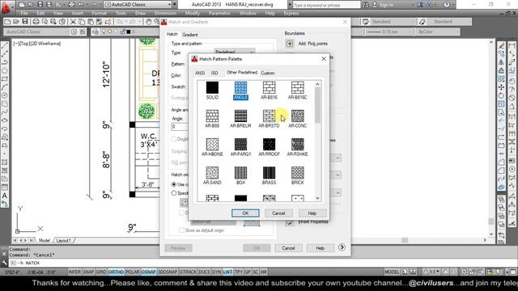This screenshot has height=291, width=518.
Task: Toggle OSNAP in status bar
Action: [149, 272]
